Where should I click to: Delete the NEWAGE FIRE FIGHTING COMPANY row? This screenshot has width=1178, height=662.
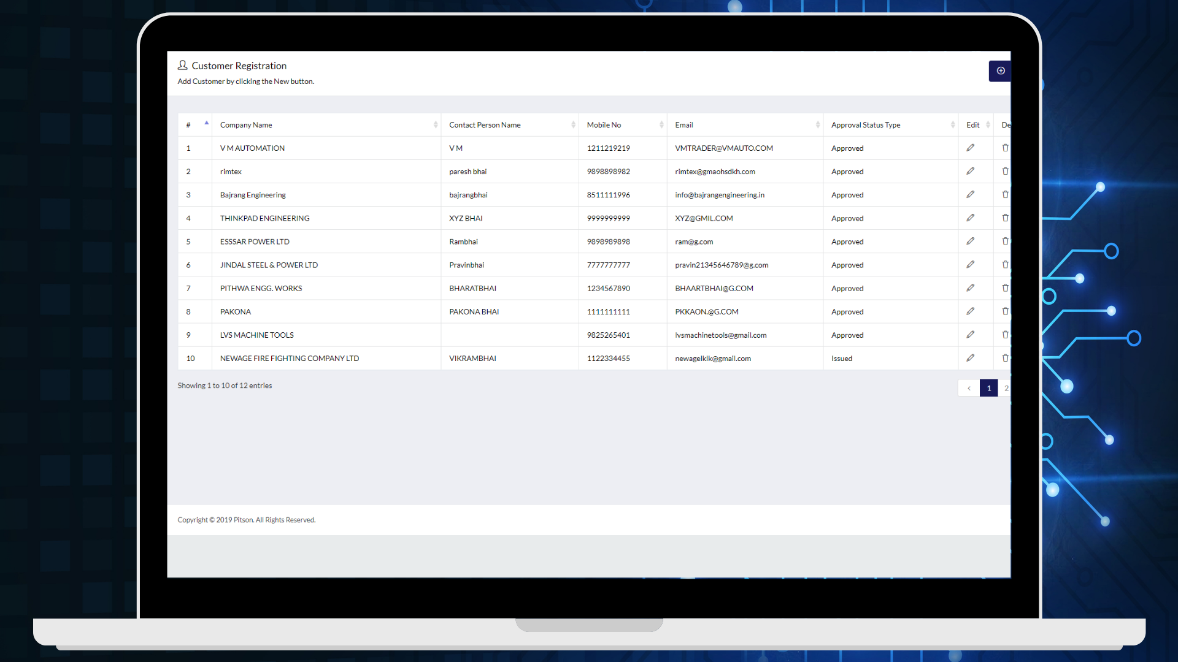point(1005,357)
